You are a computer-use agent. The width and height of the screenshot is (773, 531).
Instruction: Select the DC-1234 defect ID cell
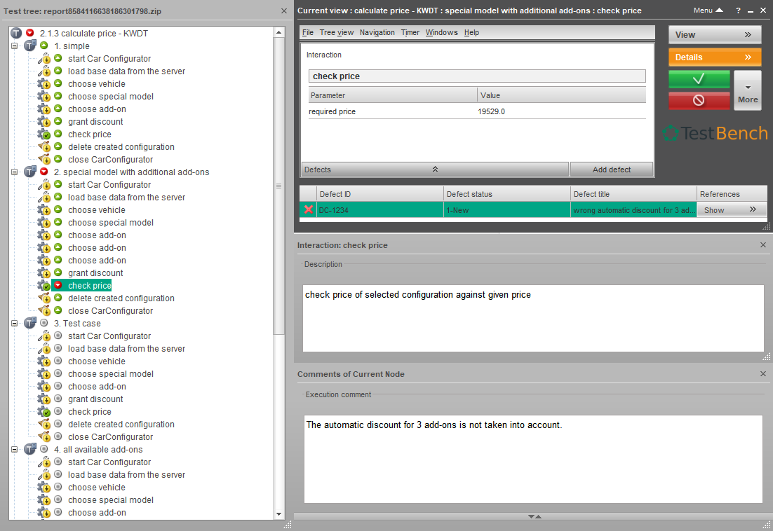tap(379, 210)
